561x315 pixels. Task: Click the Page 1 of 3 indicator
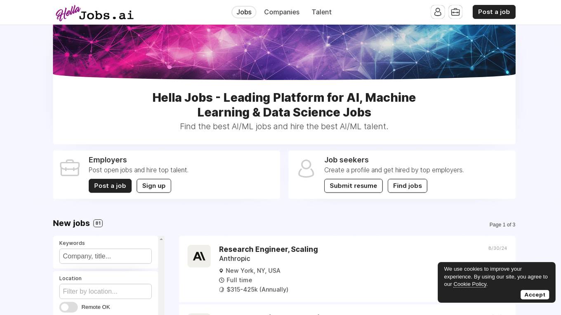502,225
